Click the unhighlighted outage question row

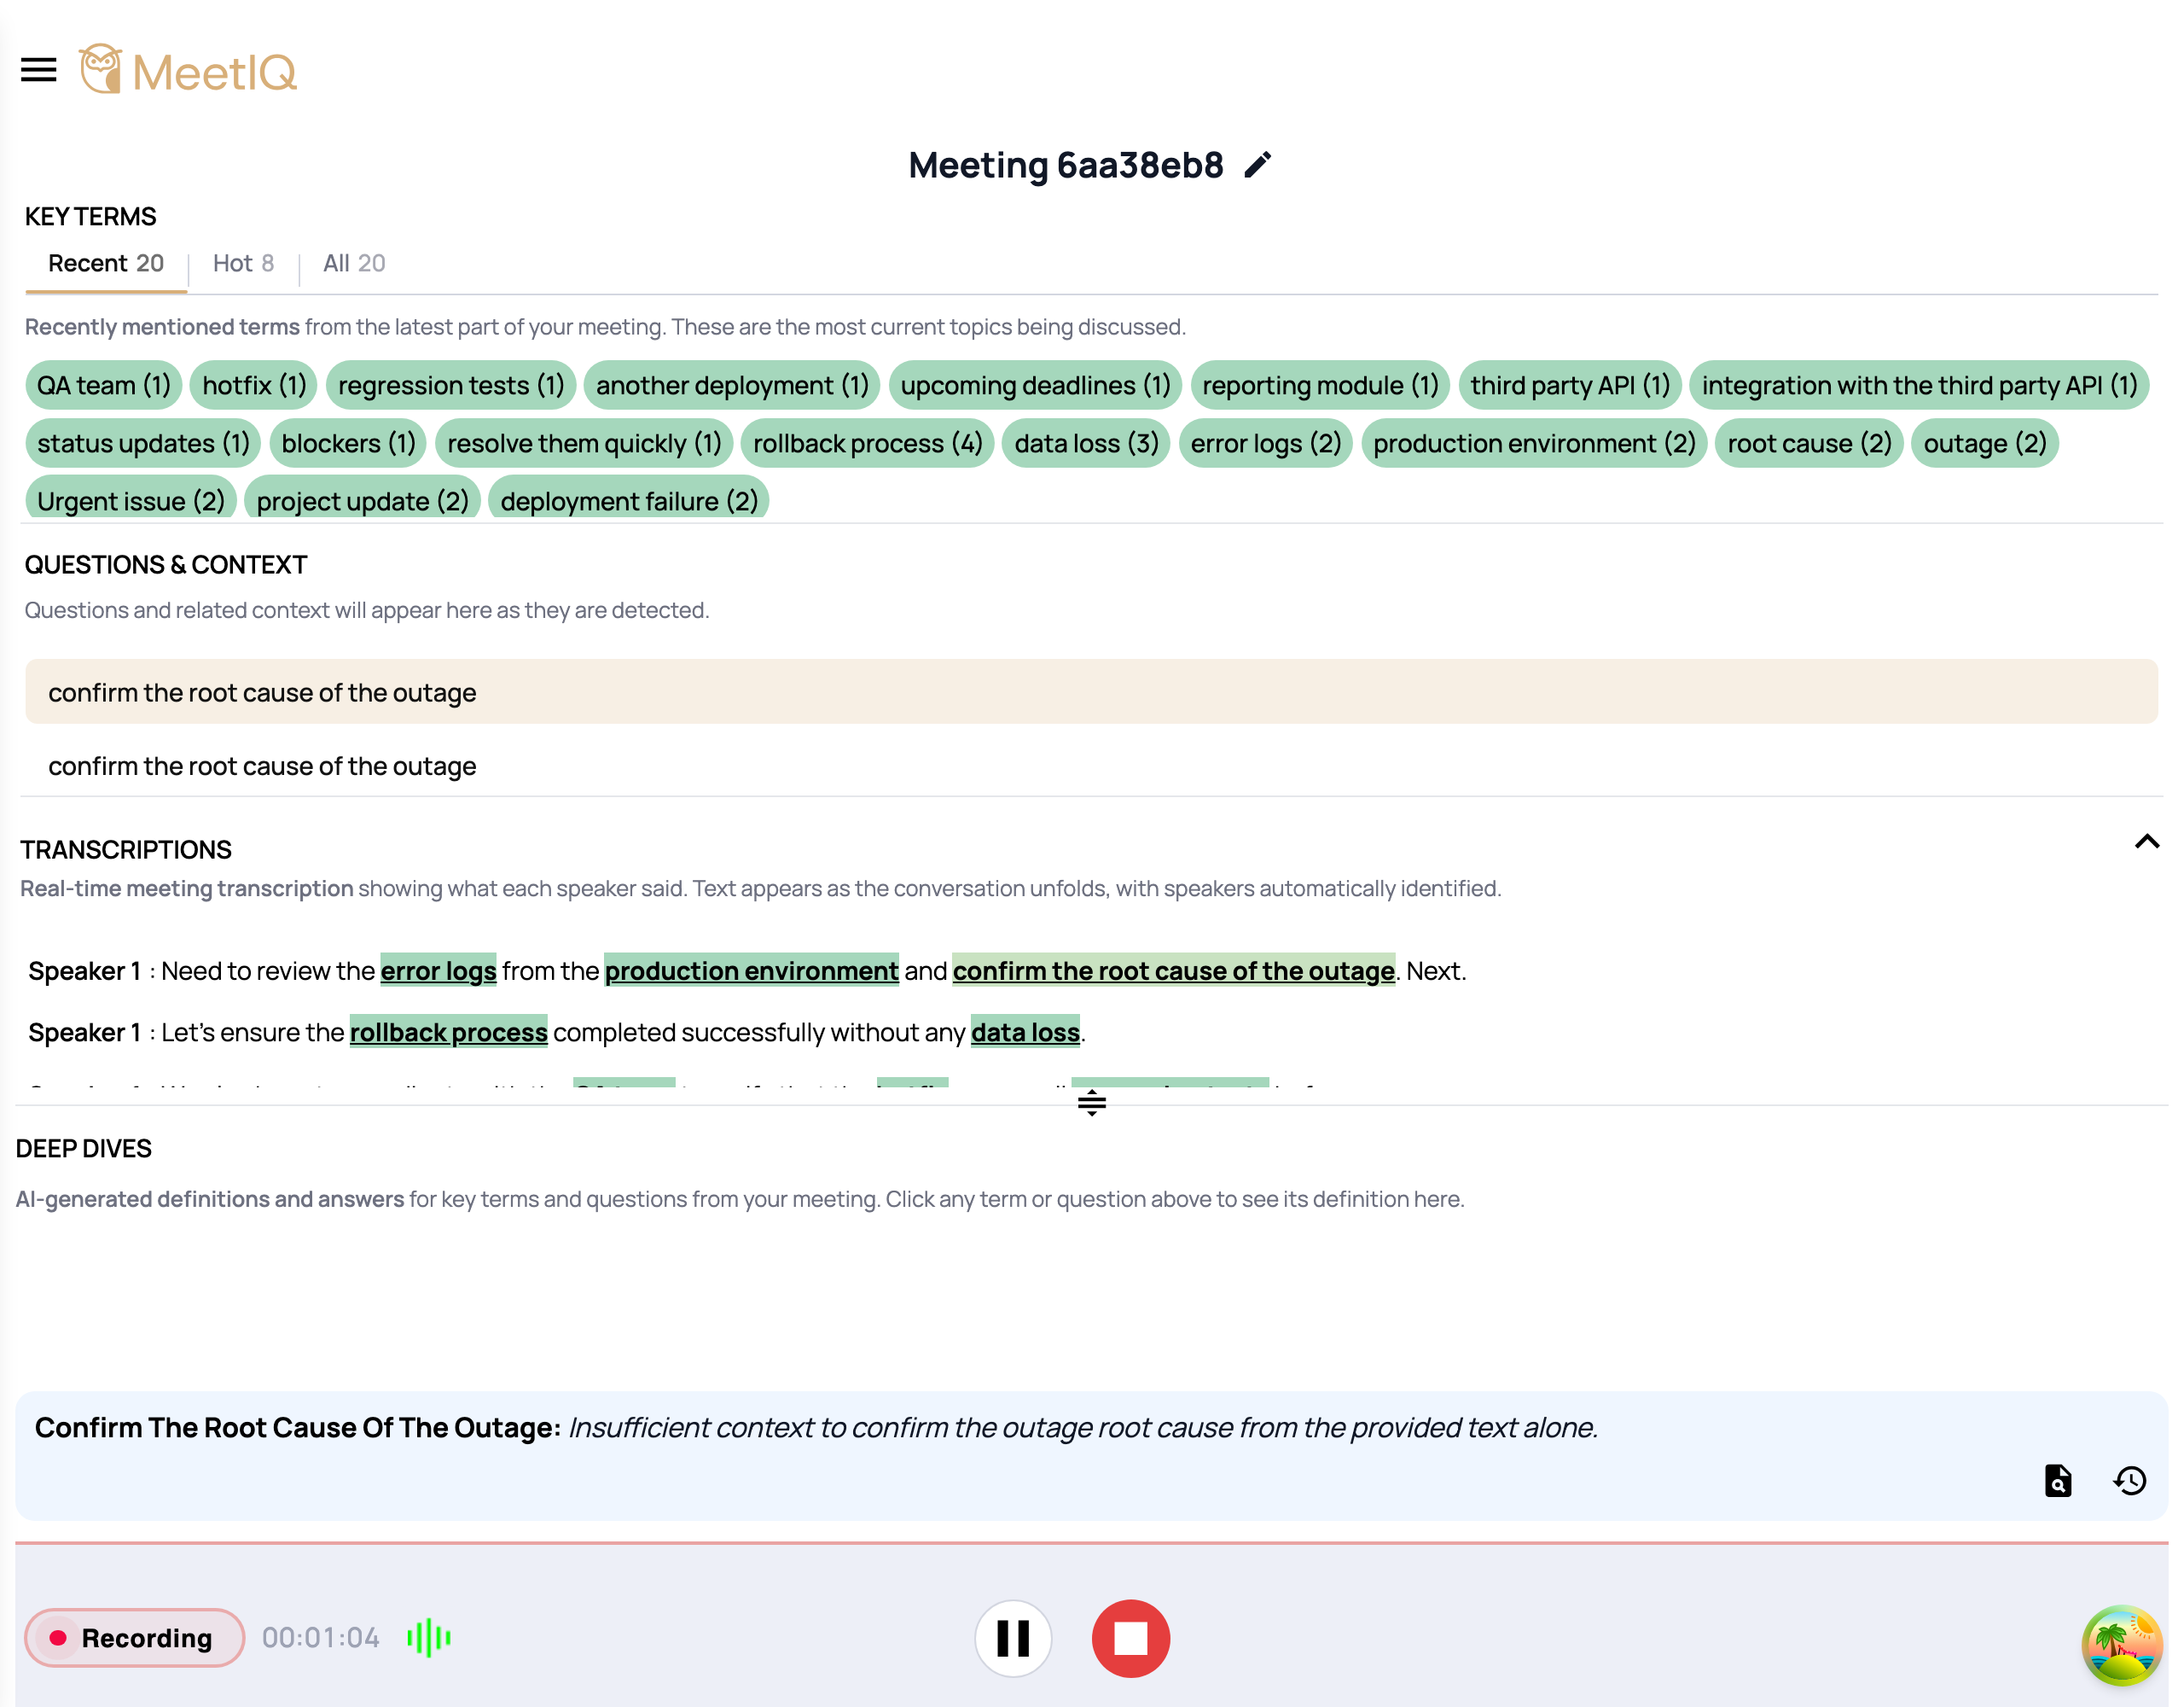(x=1091, y=766)
